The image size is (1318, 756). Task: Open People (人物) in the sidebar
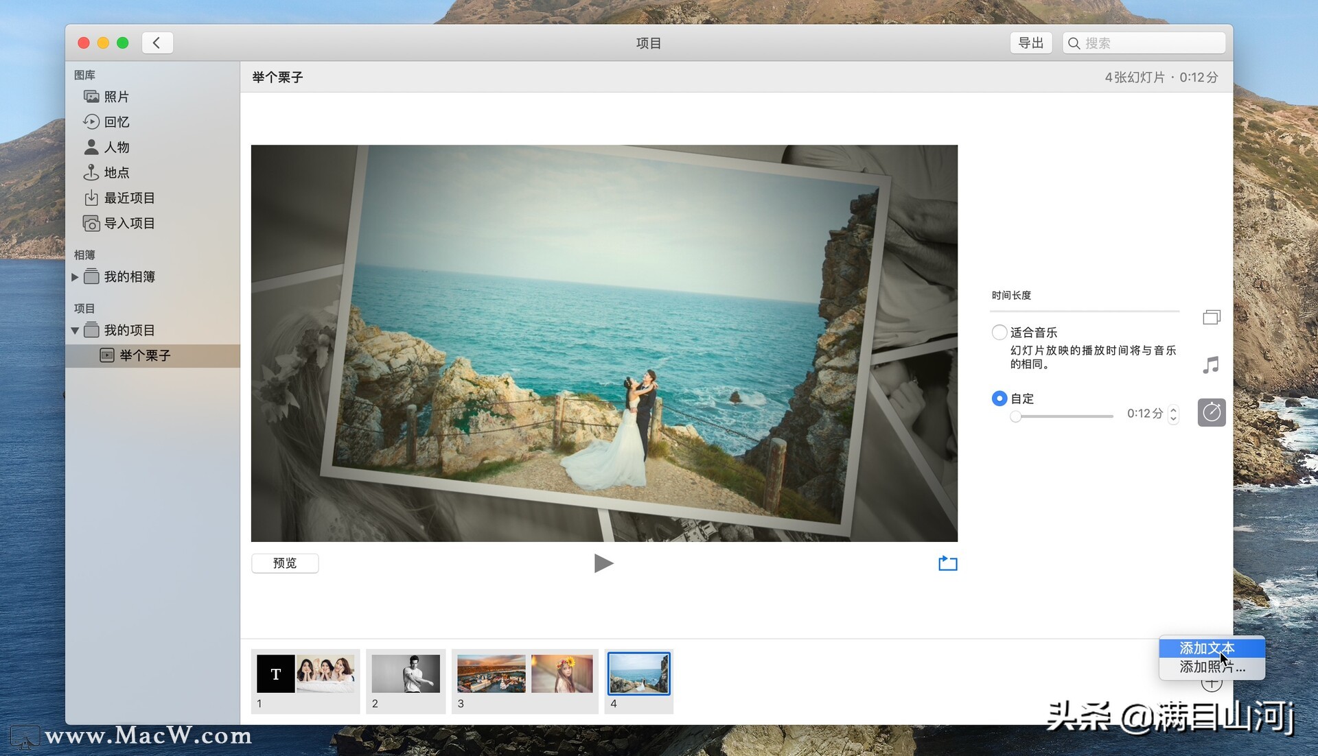point(116,147)
